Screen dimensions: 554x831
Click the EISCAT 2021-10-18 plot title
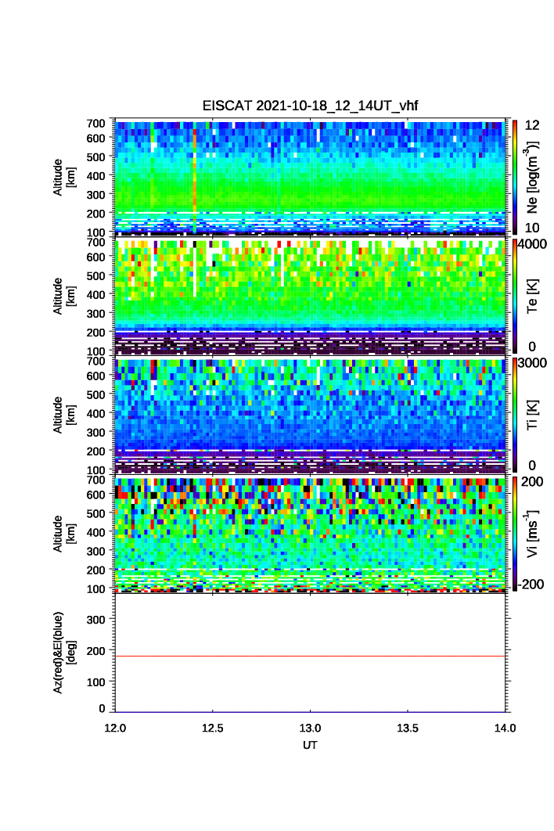tap(311, 107)
